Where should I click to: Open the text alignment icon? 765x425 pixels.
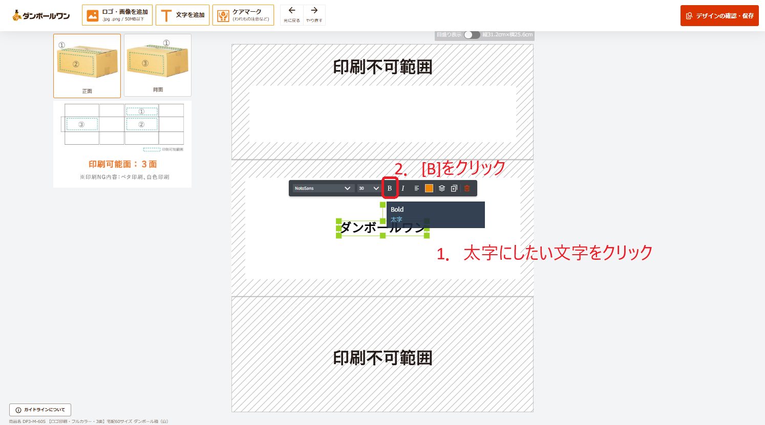(416, 188)
